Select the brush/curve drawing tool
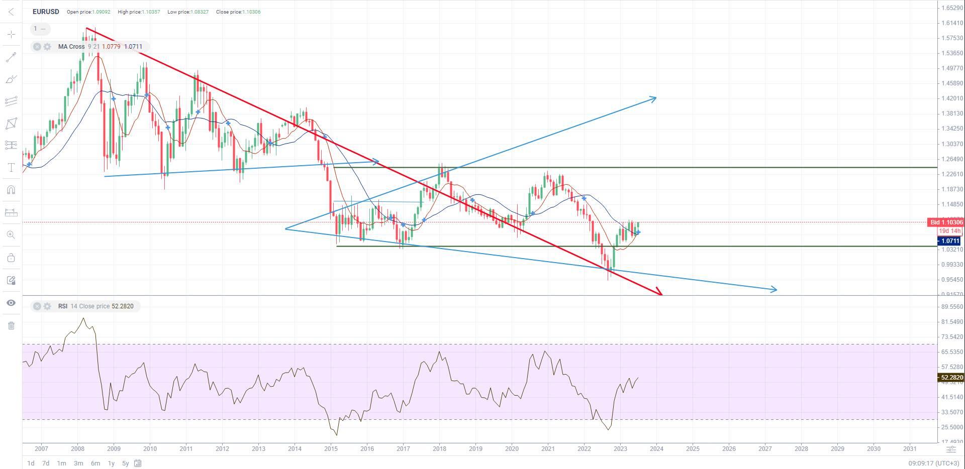Image resolution: width=965 pixels, height=469 pixels. [11, 79]
